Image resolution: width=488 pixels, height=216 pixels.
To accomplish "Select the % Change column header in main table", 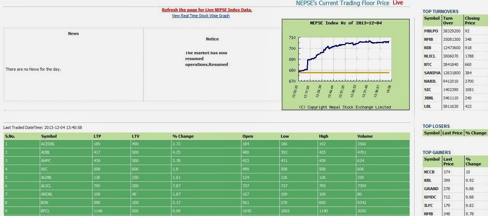I will [183, 136].
